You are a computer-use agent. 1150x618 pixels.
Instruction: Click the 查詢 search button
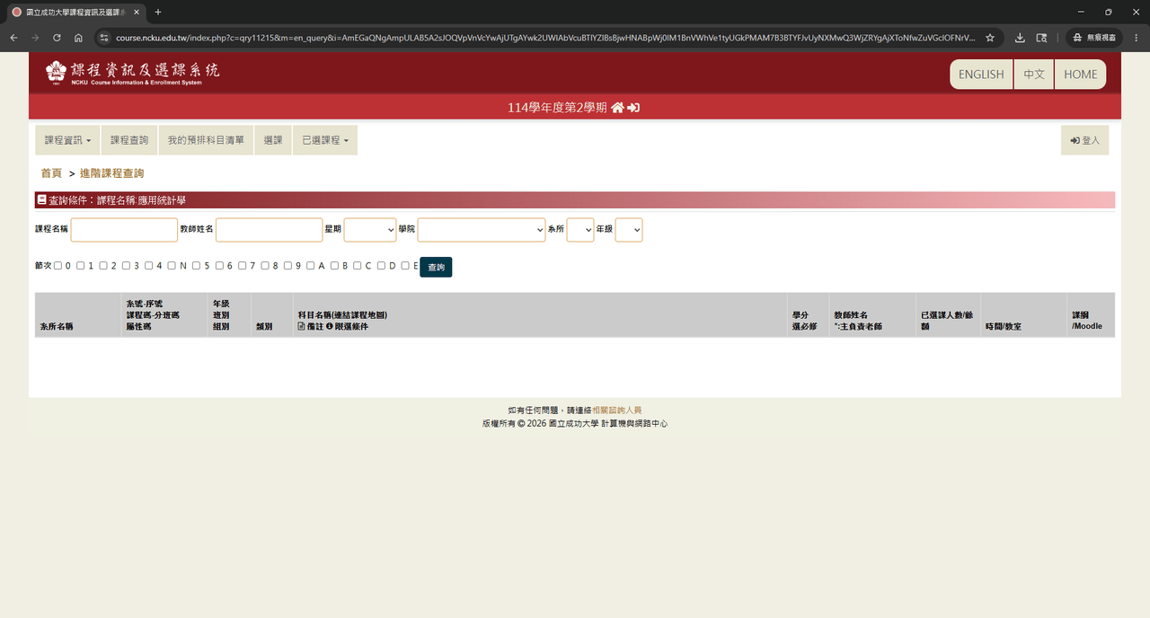[436, 267]
